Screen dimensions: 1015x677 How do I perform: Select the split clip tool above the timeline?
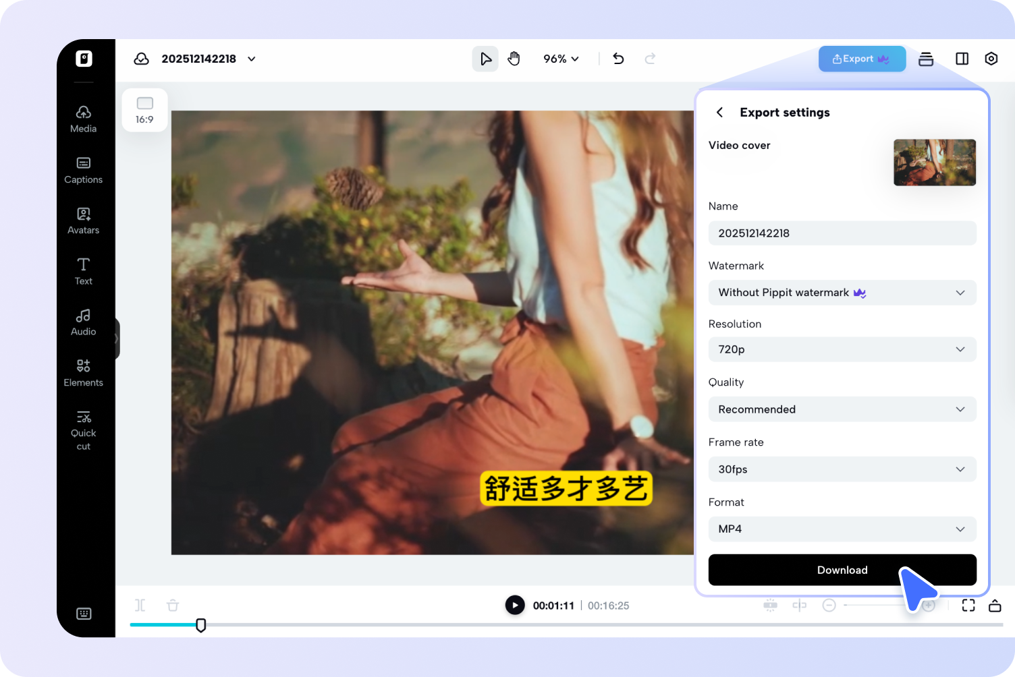coord(140,605)
